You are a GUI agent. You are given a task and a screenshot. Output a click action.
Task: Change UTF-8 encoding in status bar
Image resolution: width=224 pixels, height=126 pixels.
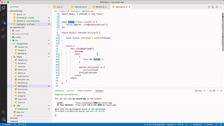(x=181, y=125)
